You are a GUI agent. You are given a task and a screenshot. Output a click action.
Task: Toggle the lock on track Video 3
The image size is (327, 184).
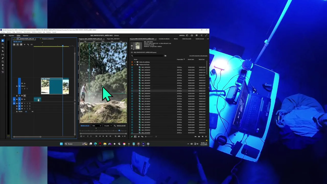17,86
